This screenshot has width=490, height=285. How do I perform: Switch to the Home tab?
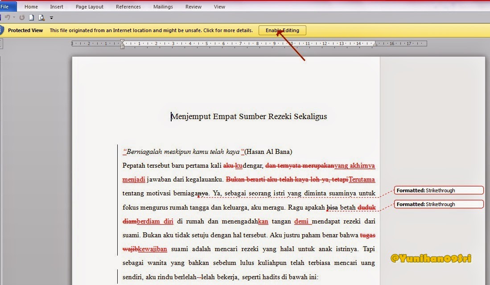point(31,6)
